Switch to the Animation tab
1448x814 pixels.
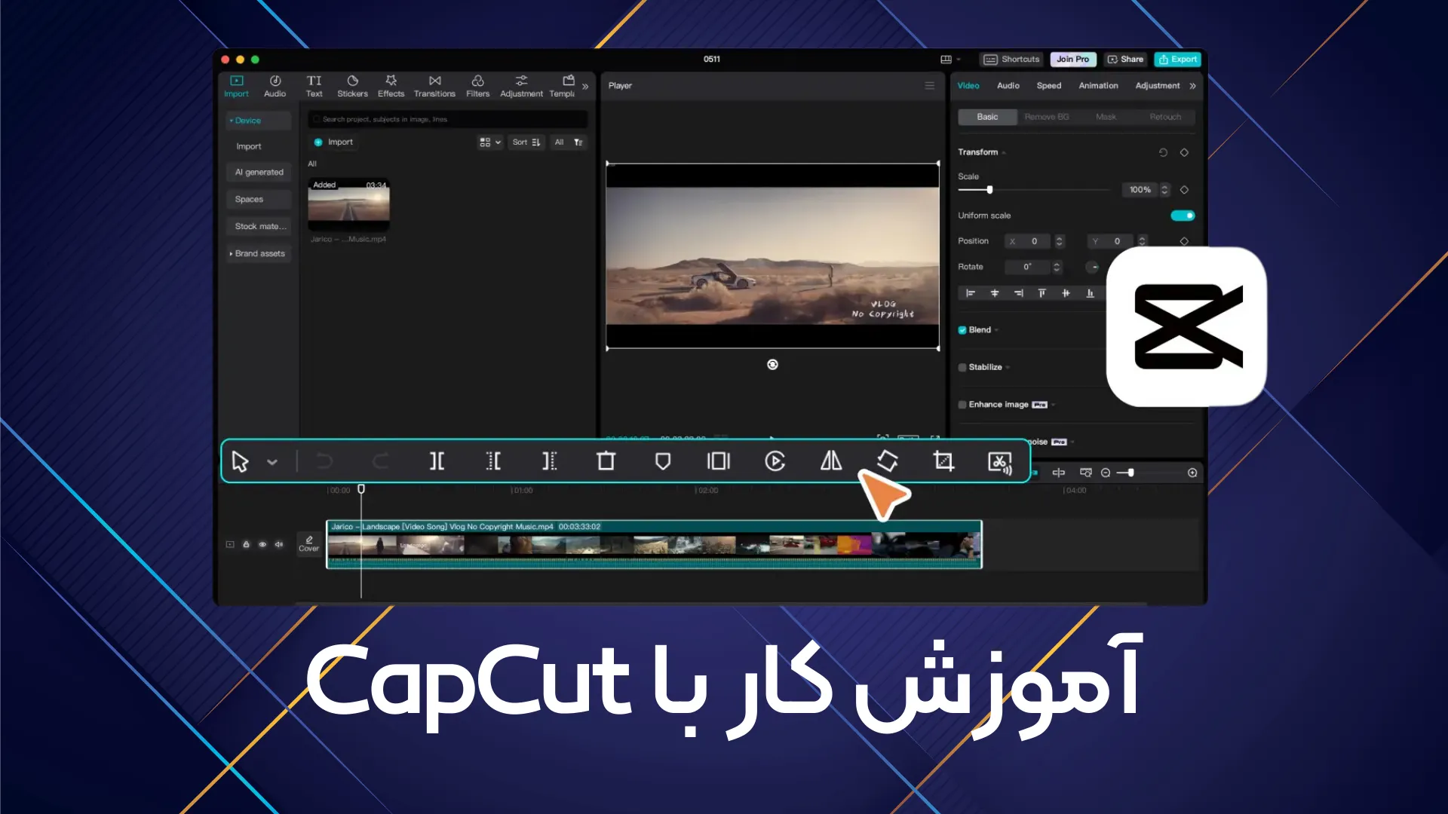coord(1097,85)
